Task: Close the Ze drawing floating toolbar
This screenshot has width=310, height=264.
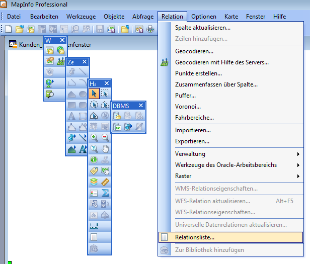Action: click(x=85, y=62)
